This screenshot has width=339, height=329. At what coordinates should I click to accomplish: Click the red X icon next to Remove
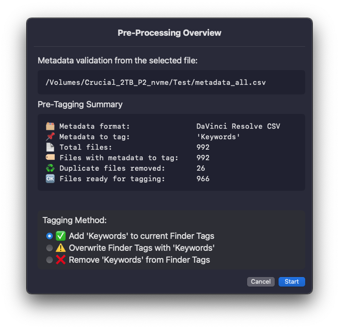point(60,260)
